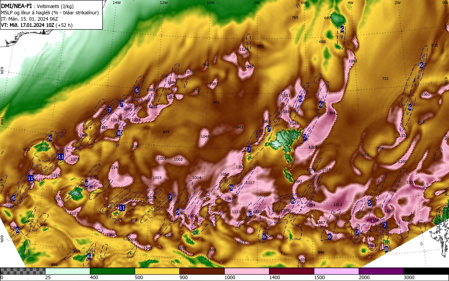Click the map value '943'
449x281 pixels.
(x=240, y=127)
